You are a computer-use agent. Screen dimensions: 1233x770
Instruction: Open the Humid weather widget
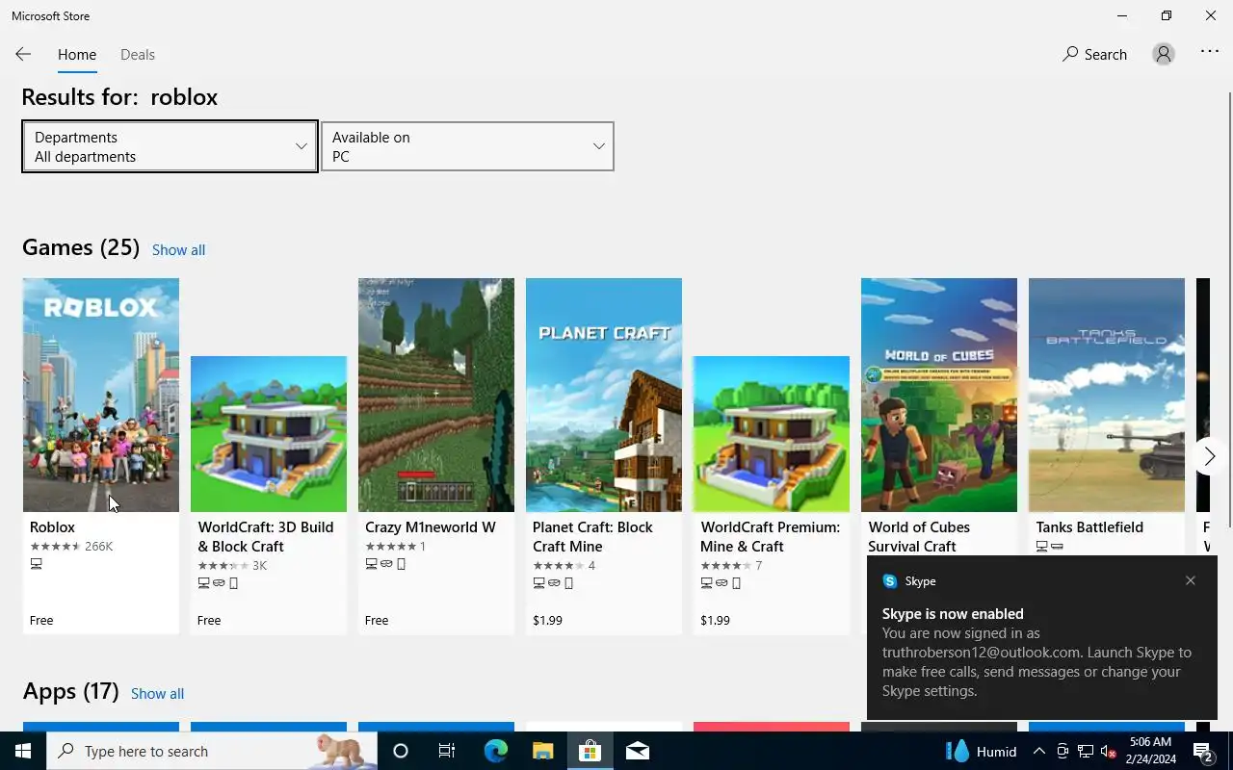click(x=982, y=751)
